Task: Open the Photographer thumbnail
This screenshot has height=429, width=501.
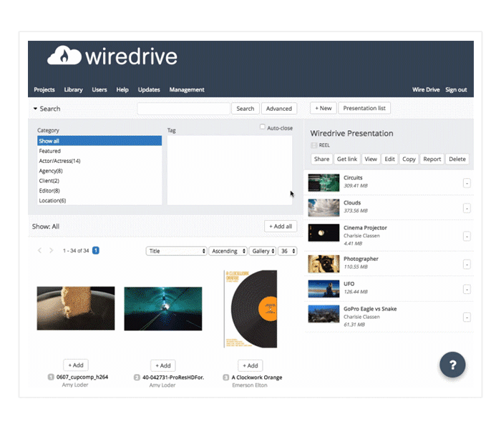Action: point(324,264)
